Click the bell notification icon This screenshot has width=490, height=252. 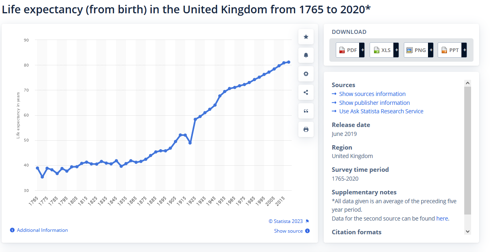tap(306, 55)
